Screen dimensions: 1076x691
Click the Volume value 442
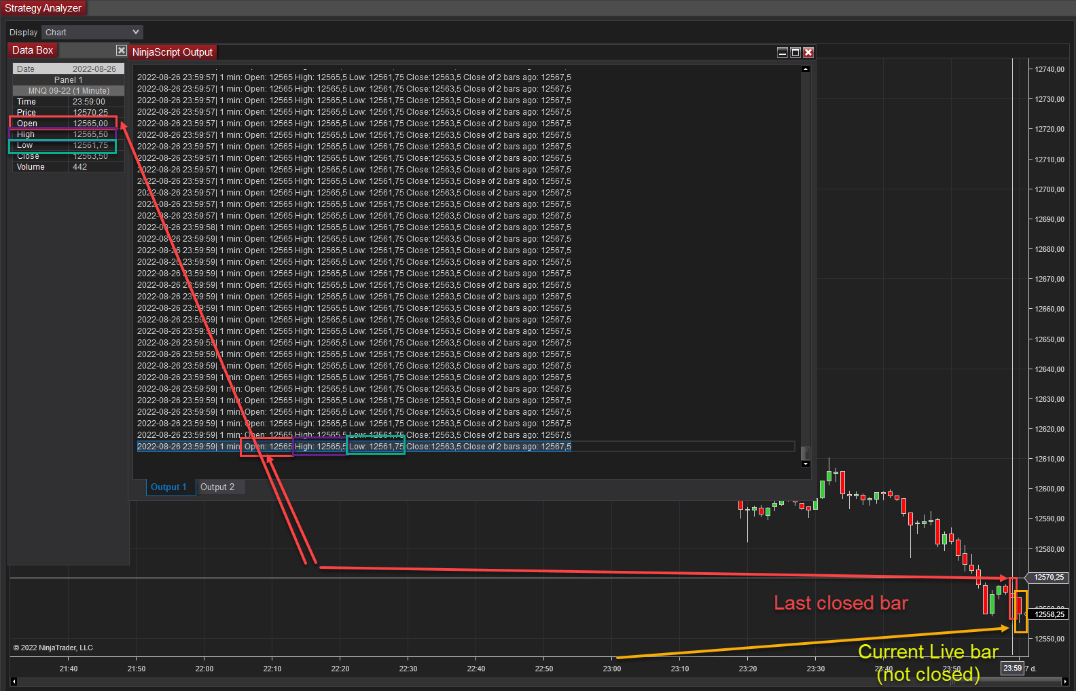(79, 167)
